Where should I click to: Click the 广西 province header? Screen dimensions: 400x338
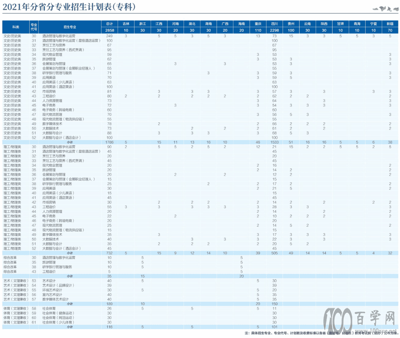[225, 24]
